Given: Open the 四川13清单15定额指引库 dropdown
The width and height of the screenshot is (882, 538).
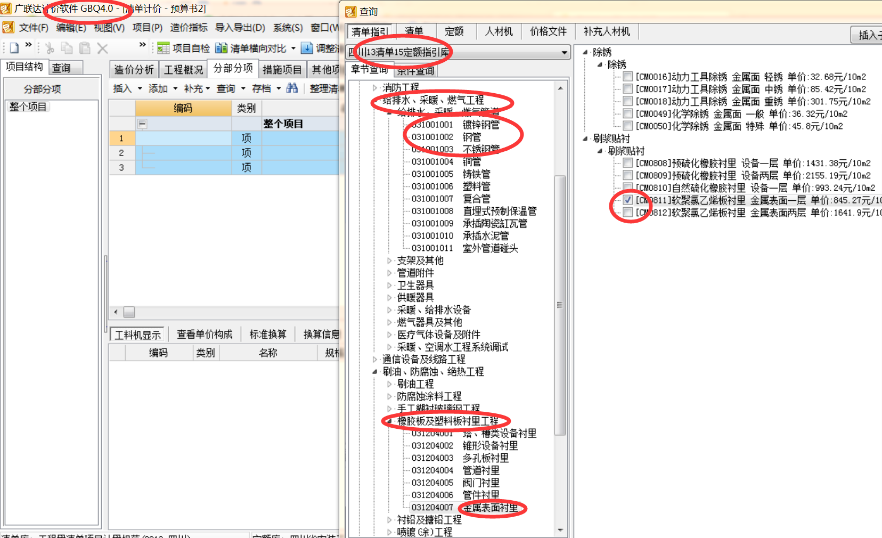Looking at the screenshot, I should (565, 52).
